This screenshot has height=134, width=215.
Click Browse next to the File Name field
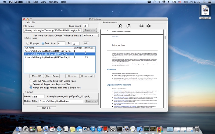click(x=90, y=30)
